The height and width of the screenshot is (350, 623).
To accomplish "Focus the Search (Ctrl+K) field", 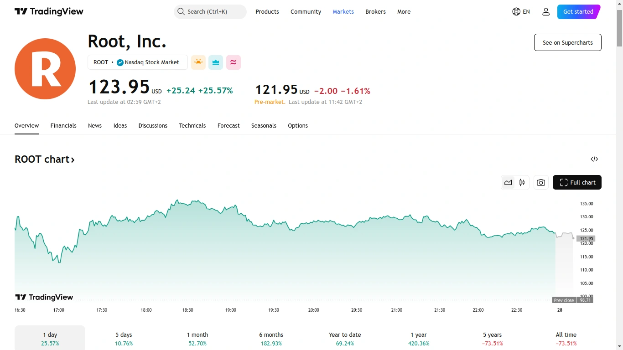I will pos(210,12).
